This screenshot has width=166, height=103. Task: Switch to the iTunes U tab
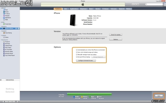click(x=121, y=9)
